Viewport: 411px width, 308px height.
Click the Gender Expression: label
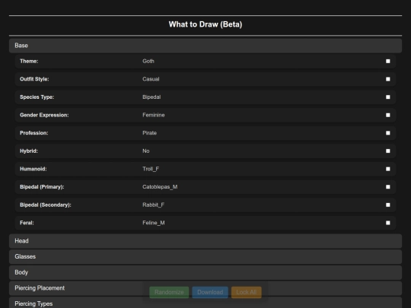[x=44, y=115]
